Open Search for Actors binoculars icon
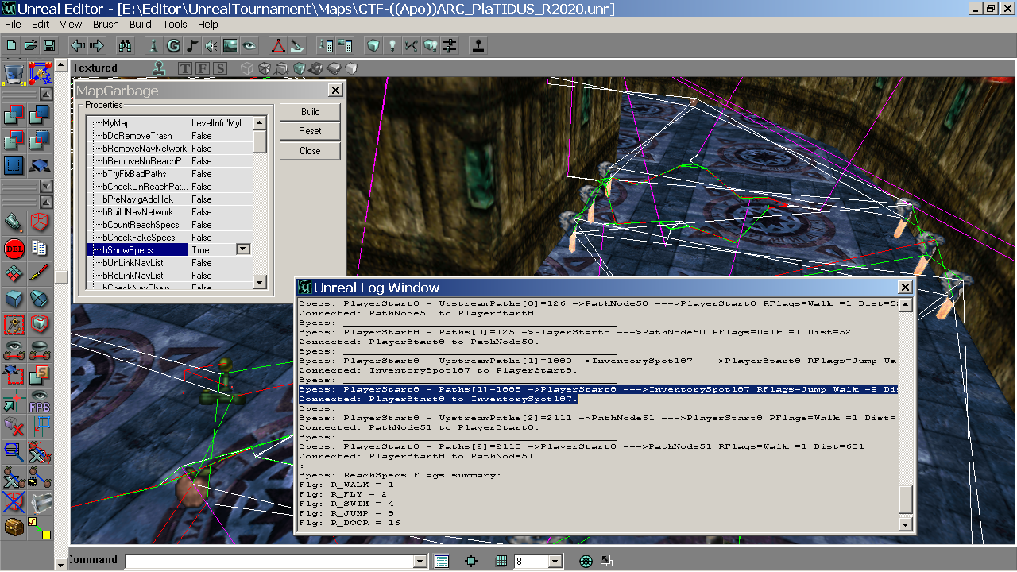1017x572 pixels. click(x=125, y=45)
